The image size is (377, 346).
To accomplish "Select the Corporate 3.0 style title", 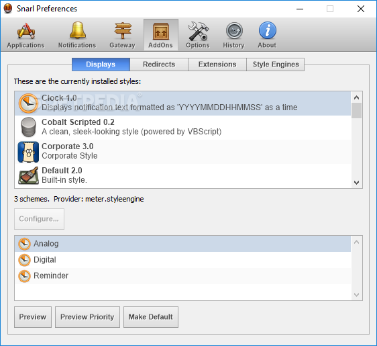I will pyautogui.click(x=68, y=146).
